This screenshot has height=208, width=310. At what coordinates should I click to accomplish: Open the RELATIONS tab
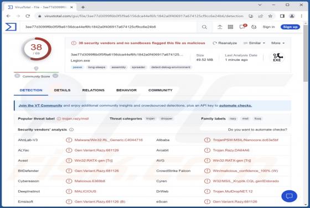[x=94, y=90]
